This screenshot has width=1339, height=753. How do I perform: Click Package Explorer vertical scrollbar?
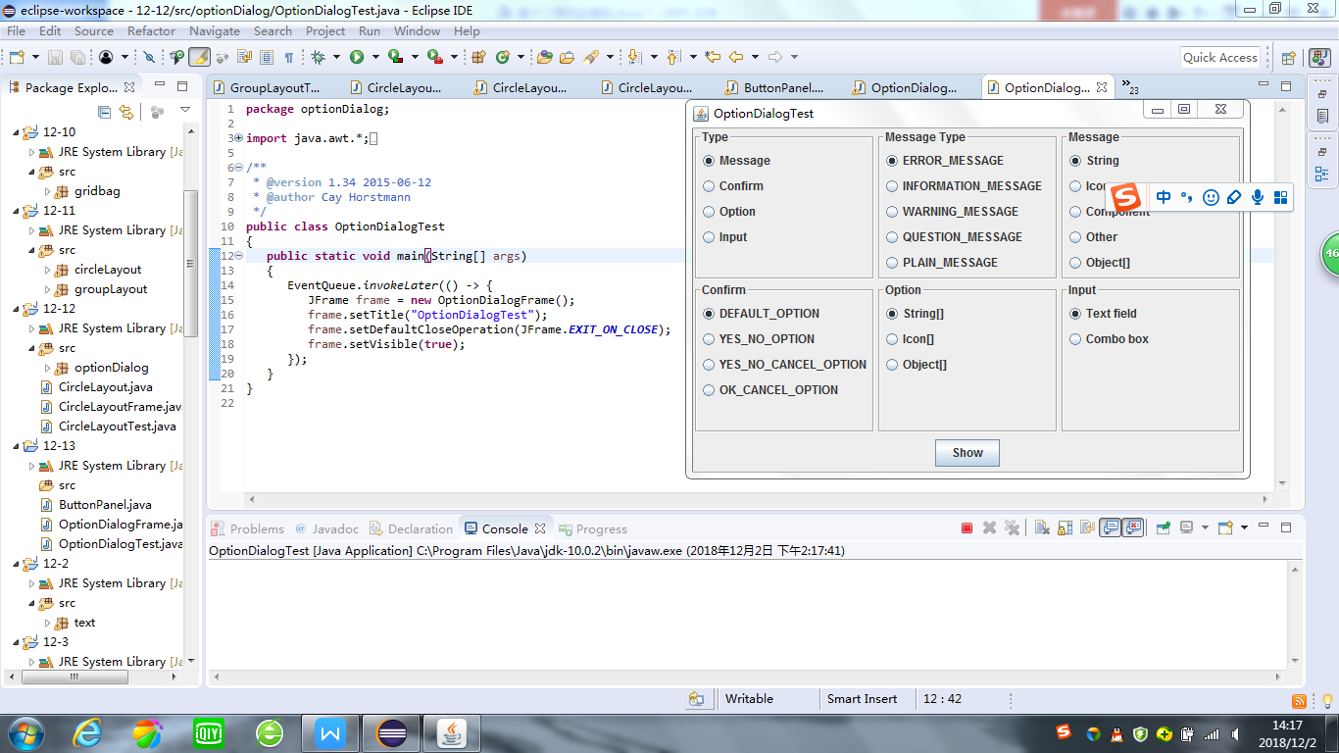191,265
